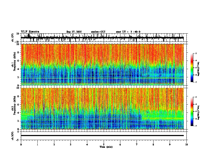The width and height of the screenshot is (210, 162).
Task: Click time axis tick label "0"
Action: (x=21, y=145)
